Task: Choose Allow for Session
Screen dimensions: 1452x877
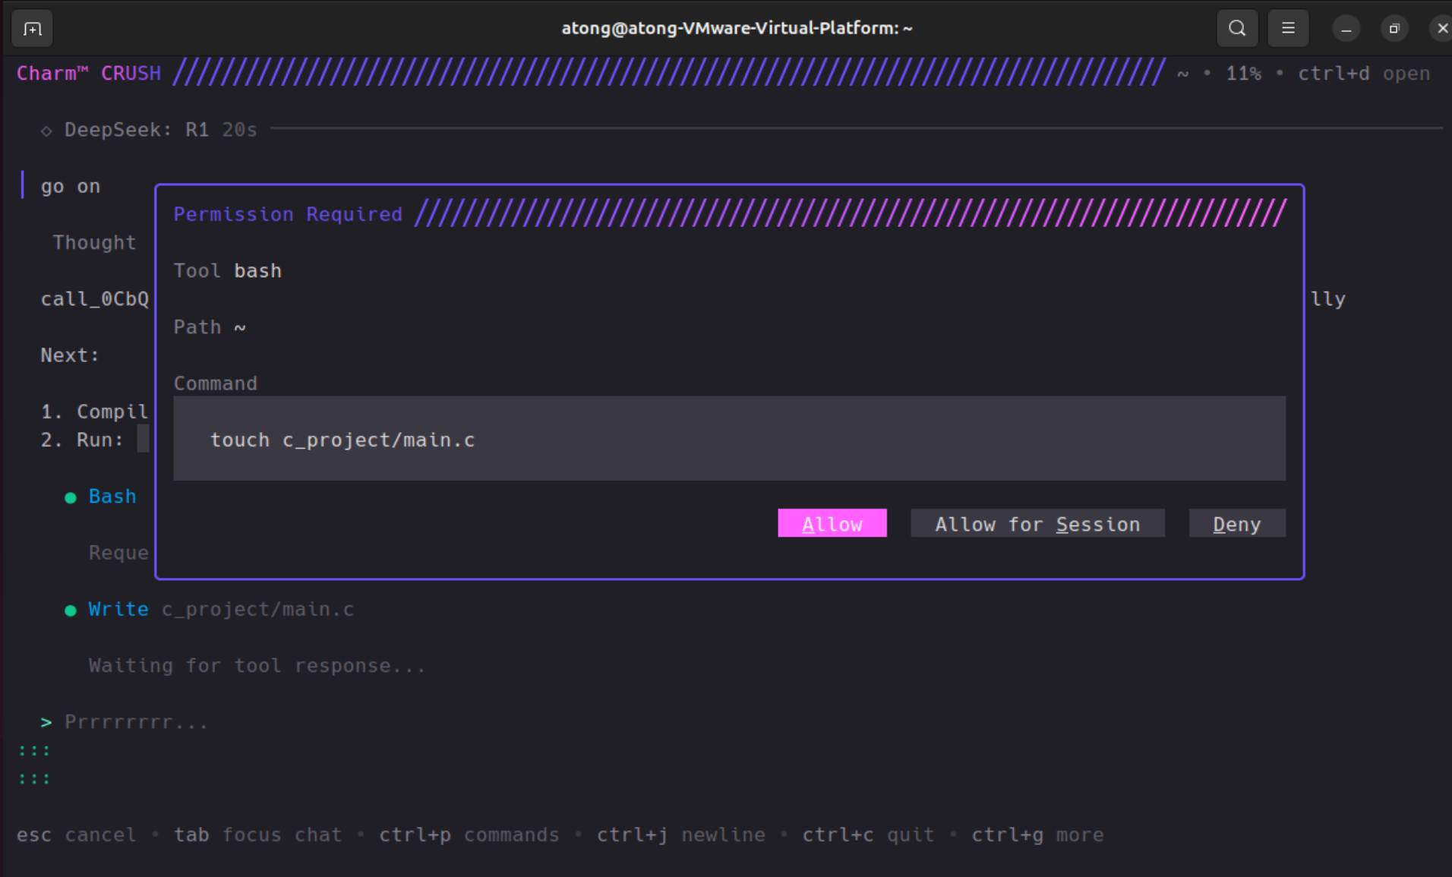Action: click(x=1037, y=523)
